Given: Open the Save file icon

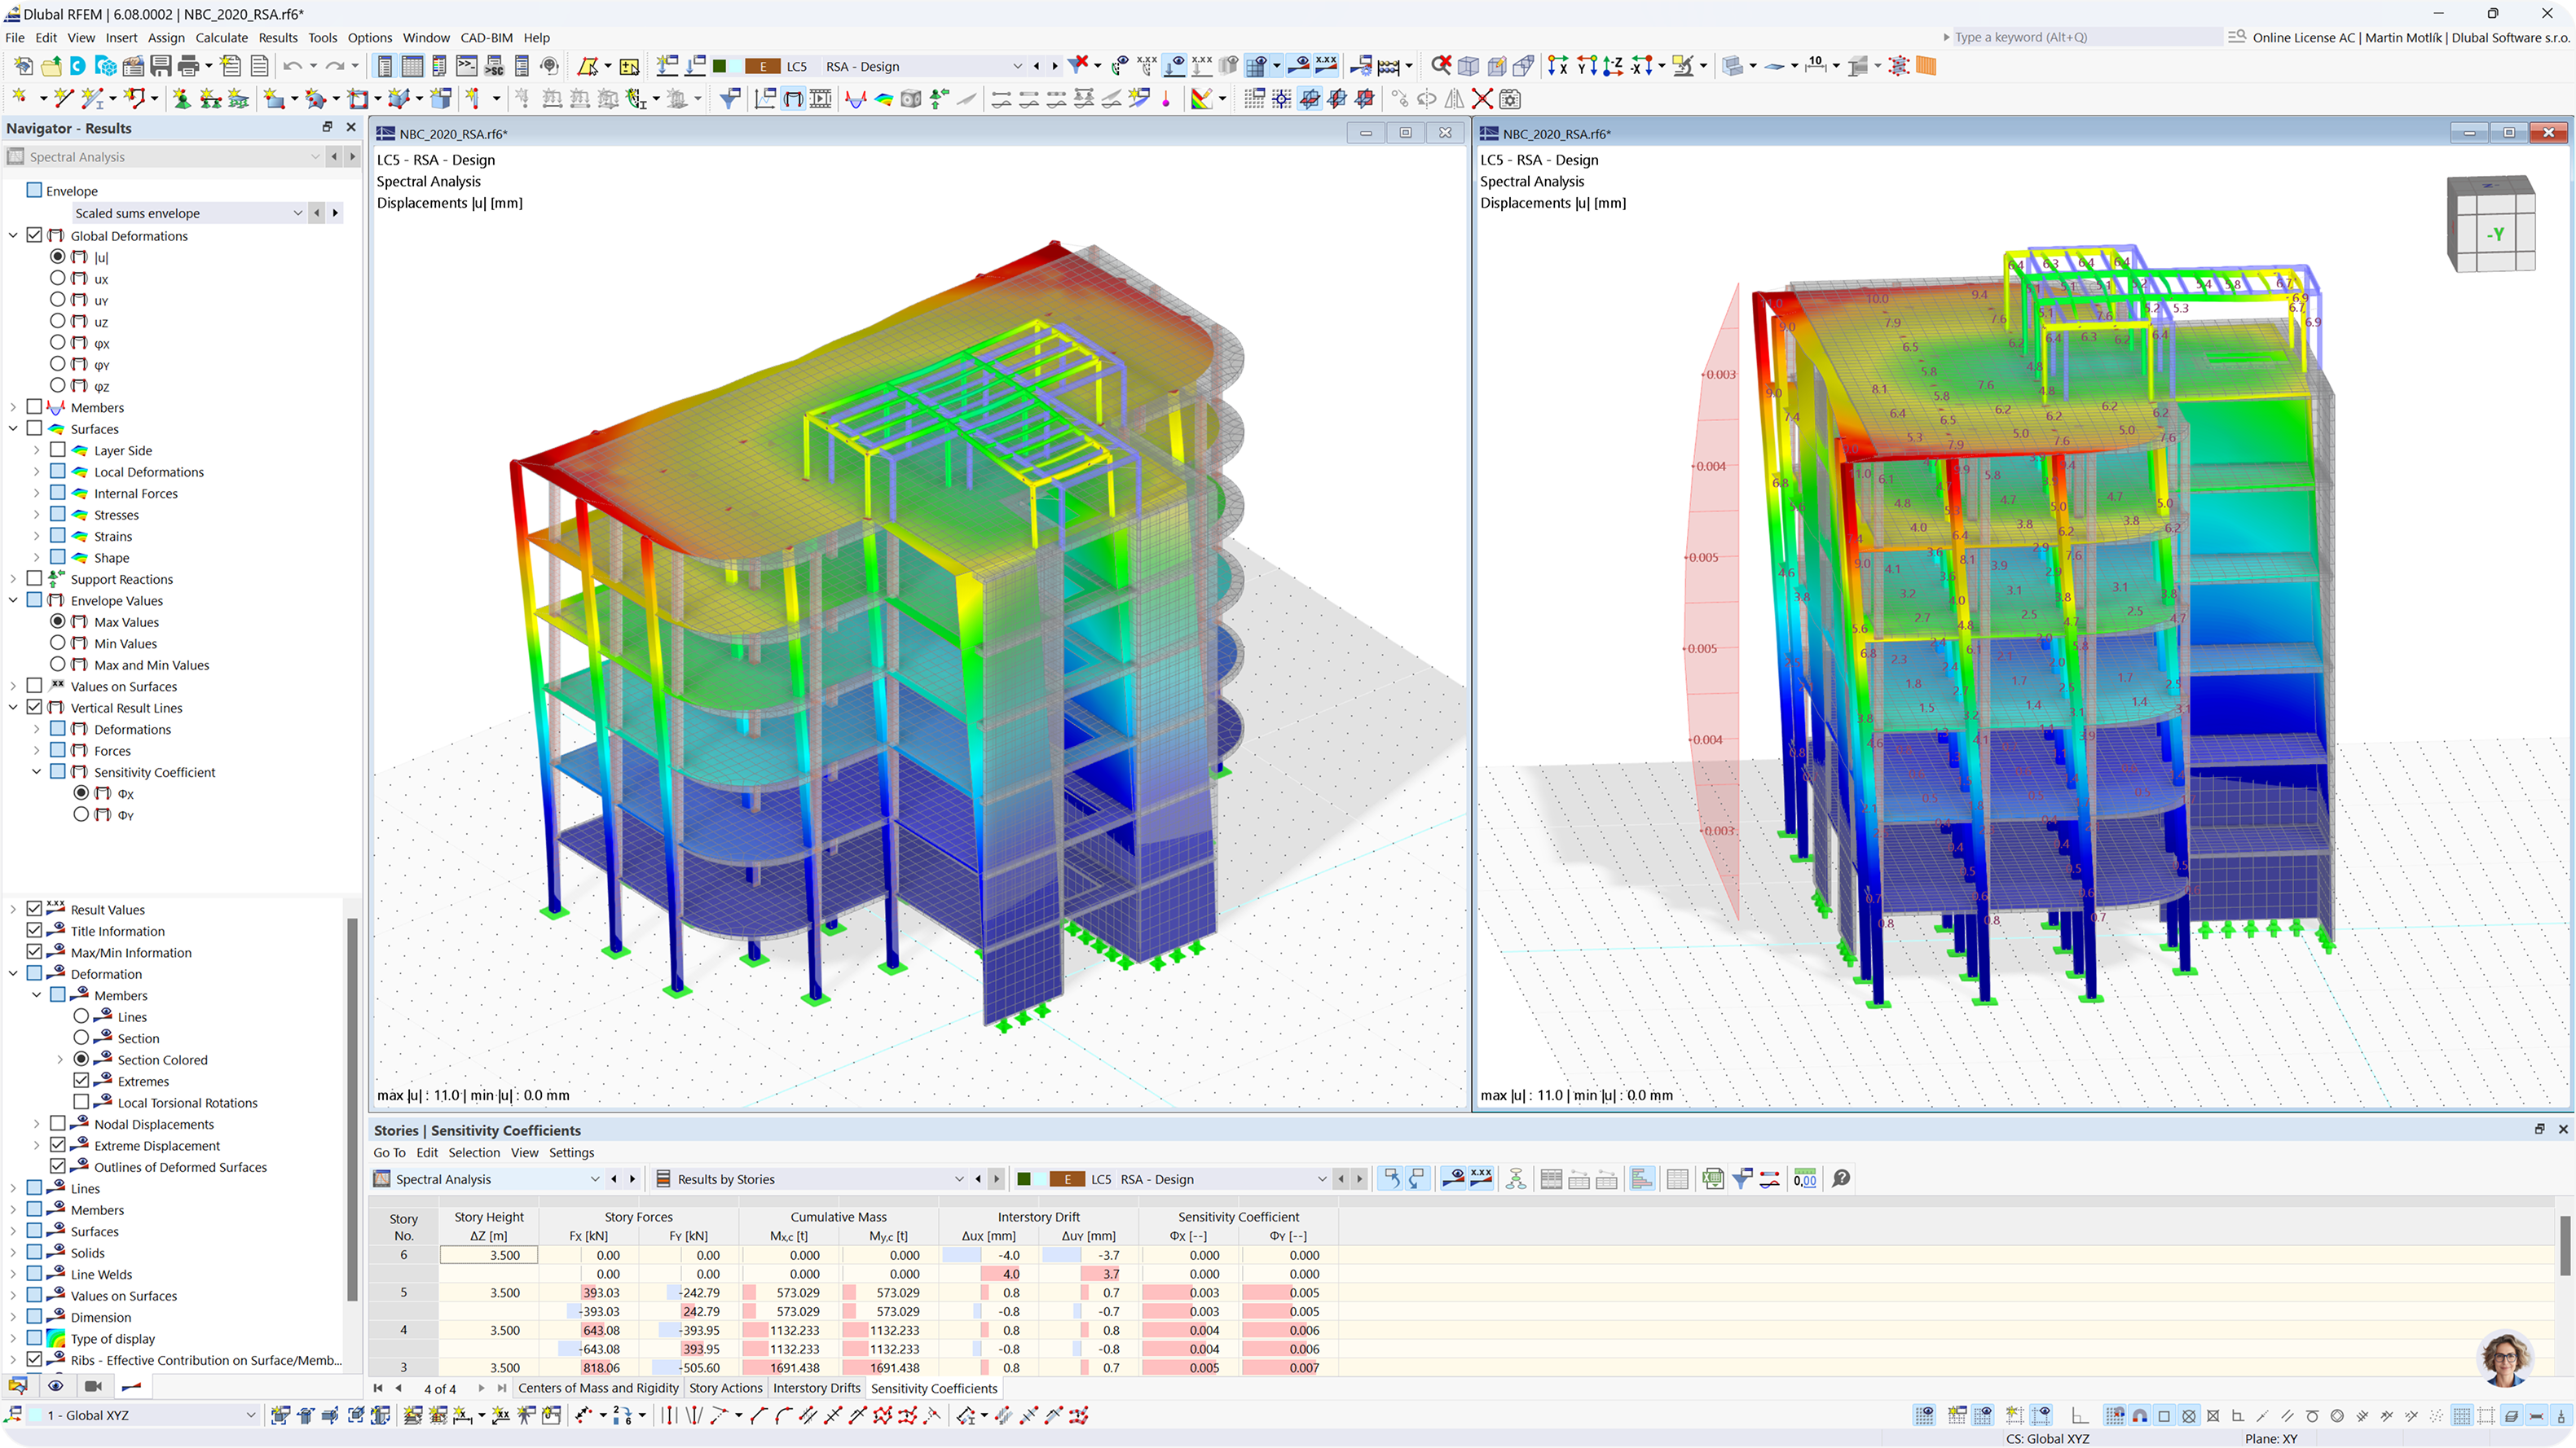Looking at the screenshot, I should 161,66.
